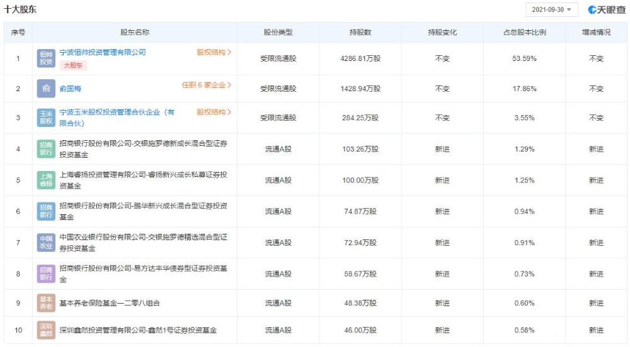Click the 持股变化 column header
The height and width of the screenshot is (347, 630).
[442, 33]
